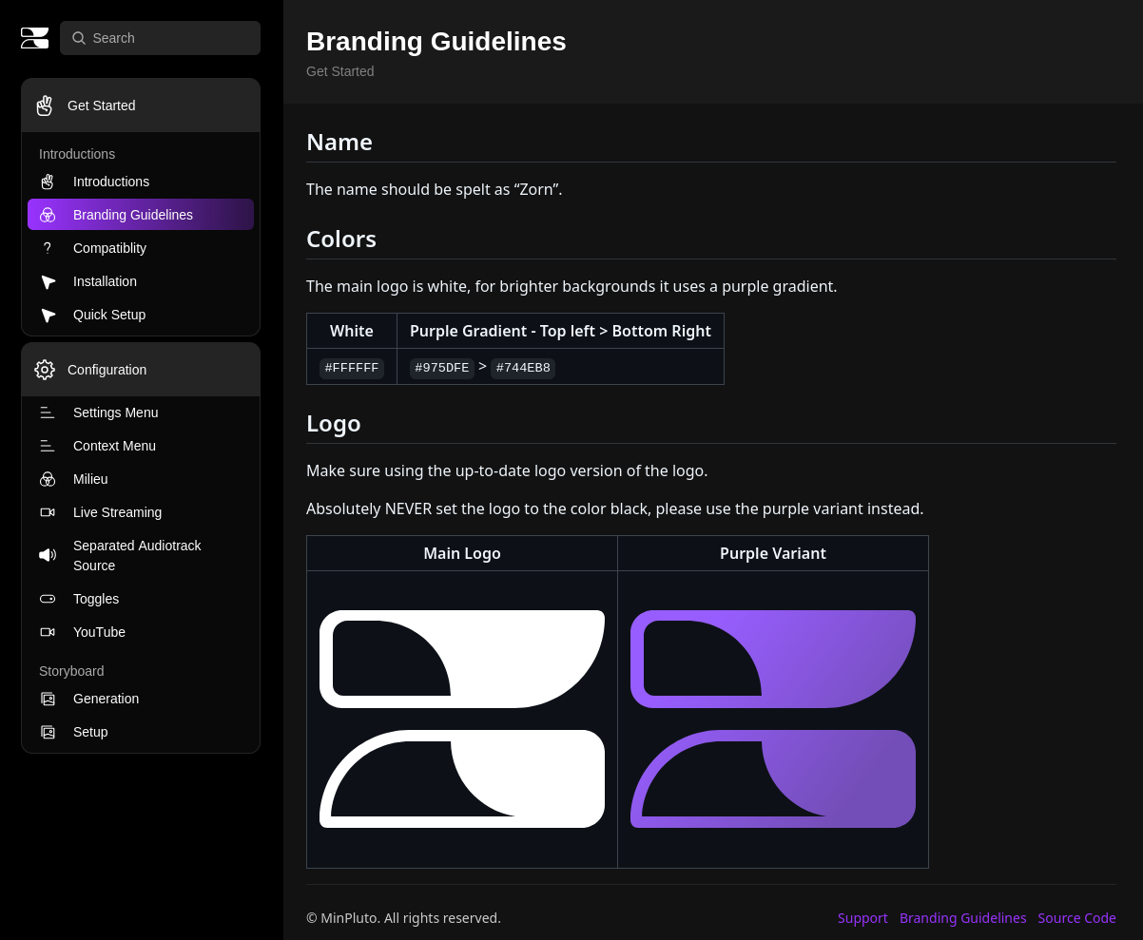Collapse the Configuration section header
This screenshot has width=1143, height=940.
(x=141, y=370)
